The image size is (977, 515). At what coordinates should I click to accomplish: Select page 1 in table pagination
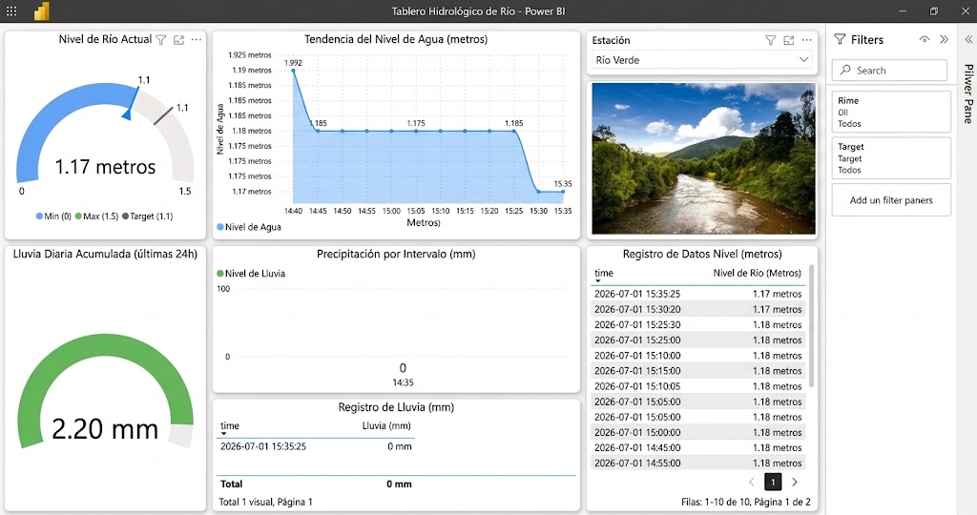click(x=773, y=482)
